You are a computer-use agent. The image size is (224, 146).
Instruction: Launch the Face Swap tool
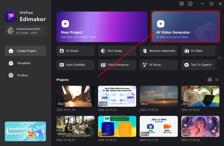(x=117, y=51)
